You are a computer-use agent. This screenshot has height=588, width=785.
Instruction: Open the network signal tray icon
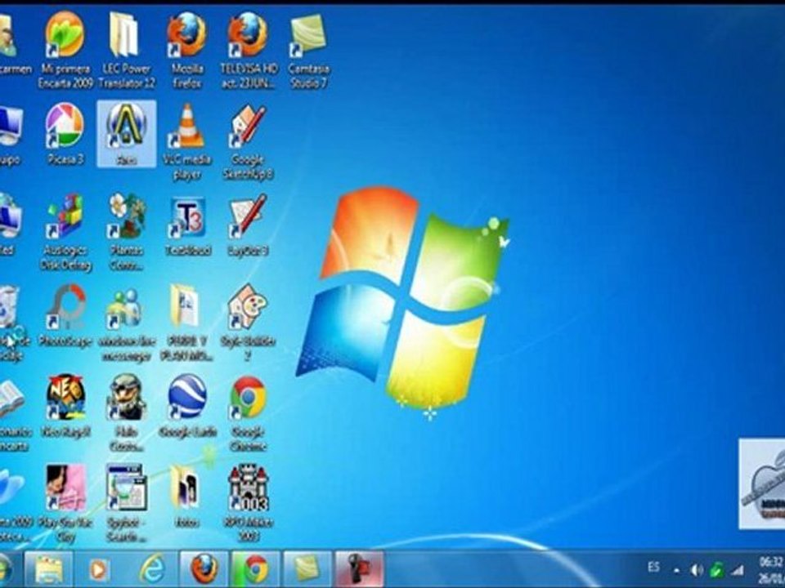pyautogui.click(x=737, y=569)
